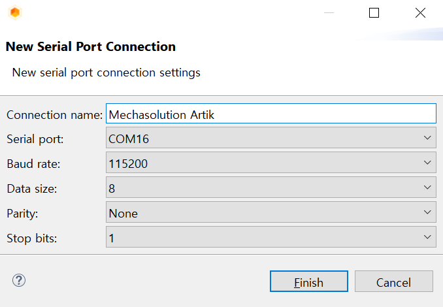
Task: Click the Cancel button
Action: 394,282
